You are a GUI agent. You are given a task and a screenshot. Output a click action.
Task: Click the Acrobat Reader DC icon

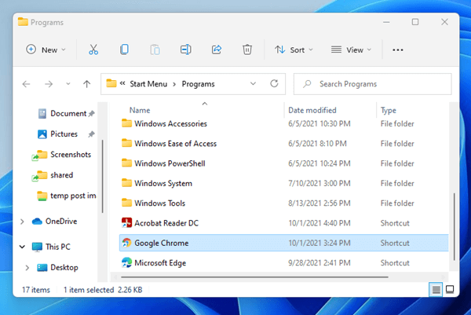(x=126, y=223)
